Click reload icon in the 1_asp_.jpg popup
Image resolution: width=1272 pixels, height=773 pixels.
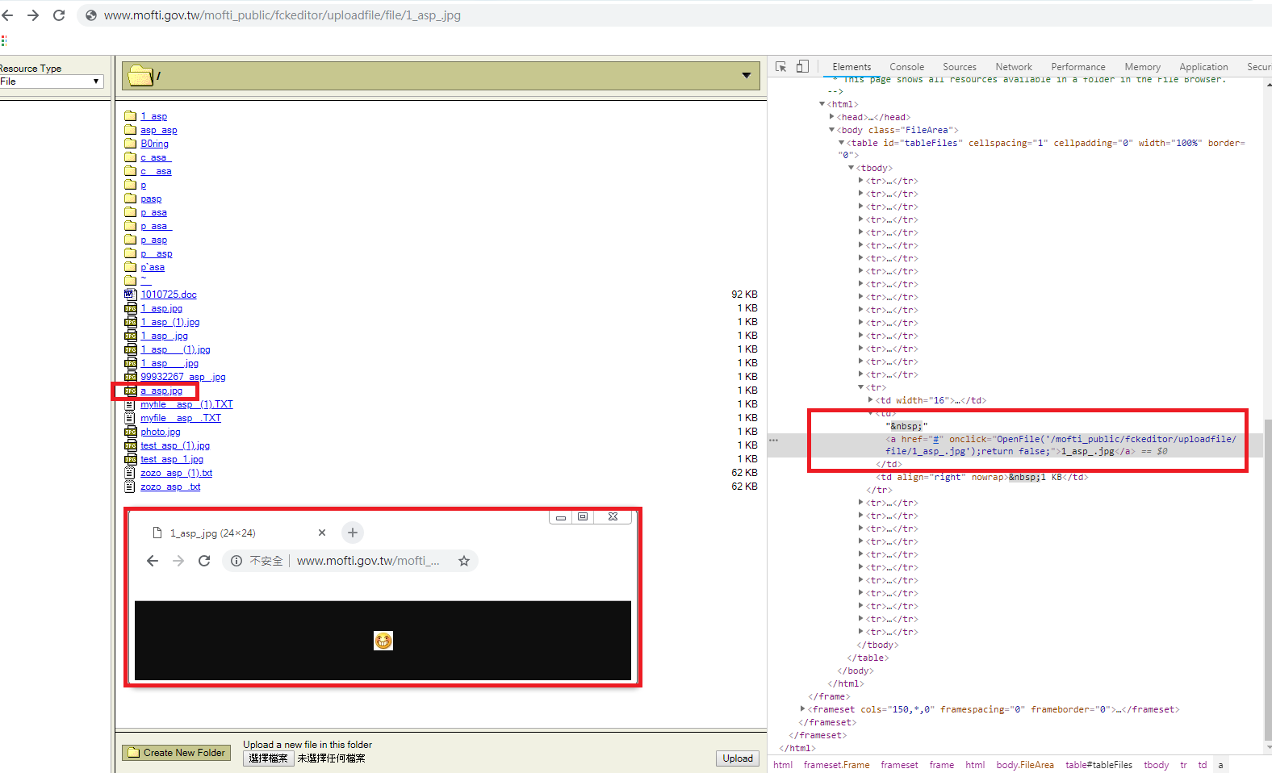pos(204,561)
